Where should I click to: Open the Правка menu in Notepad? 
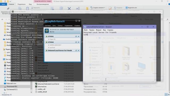[92, 30]
